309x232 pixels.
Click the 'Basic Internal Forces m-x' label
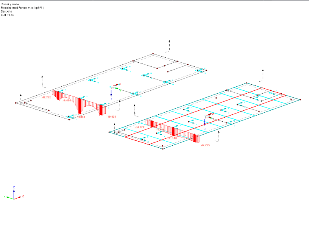coord(22,8)
